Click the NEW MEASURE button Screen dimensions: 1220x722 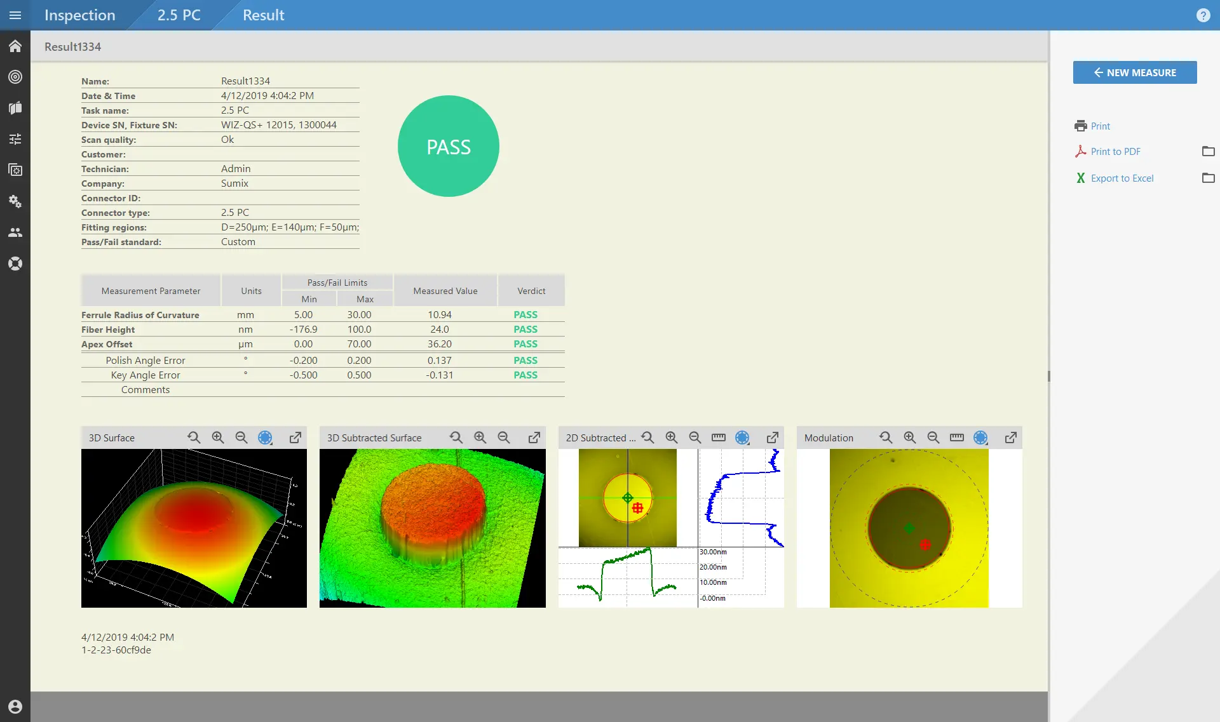point(1135,72)
